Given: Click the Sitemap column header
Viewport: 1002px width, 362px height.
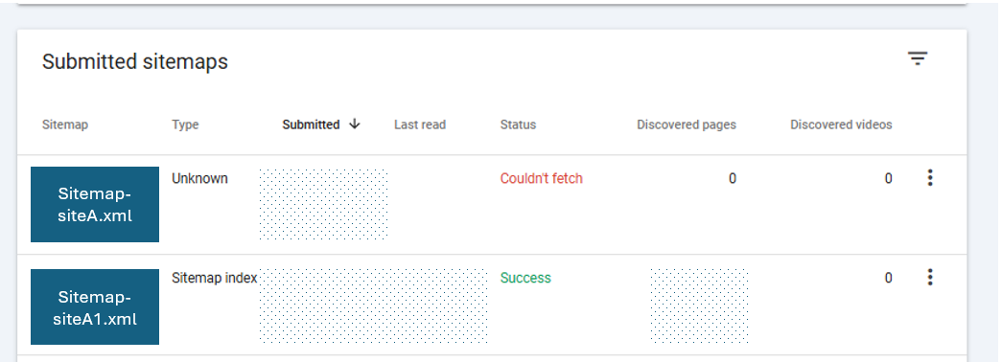Looking at the screenshot, I should point(64,124).
